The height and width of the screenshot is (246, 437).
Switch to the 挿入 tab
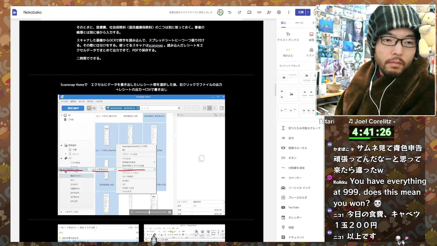point(283,23)
